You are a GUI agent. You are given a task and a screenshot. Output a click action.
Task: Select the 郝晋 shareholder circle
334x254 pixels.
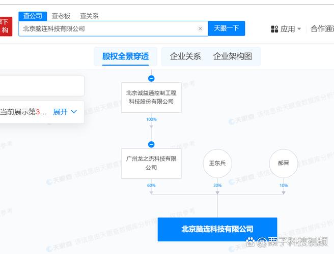pyautogui.click(x=283, y=163)
